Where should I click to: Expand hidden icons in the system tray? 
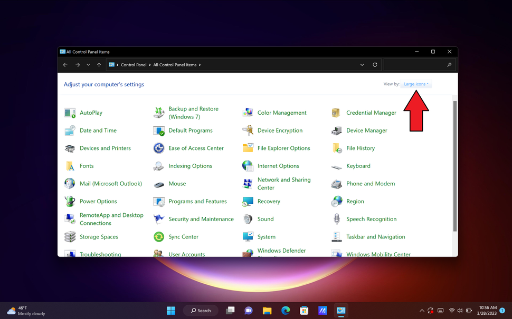(421, 310)
